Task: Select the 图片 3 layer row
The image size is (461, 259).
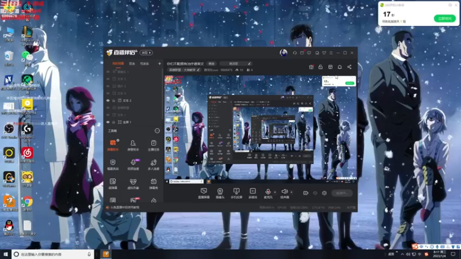Action: pyautogui.click(x=134, y=86)
